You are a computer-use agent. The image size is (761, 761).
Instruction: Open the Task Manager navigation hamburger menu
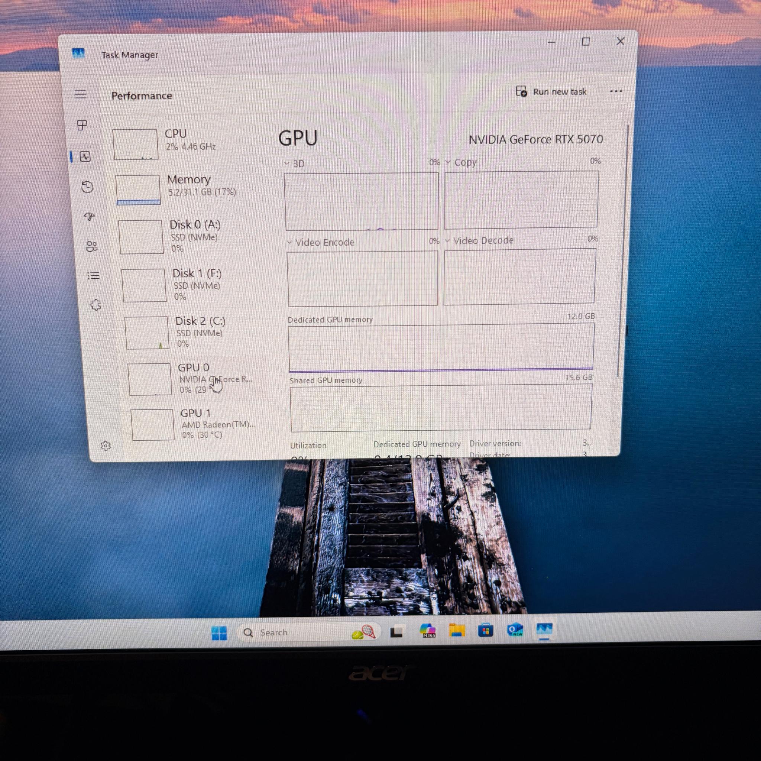click(81, 94)
